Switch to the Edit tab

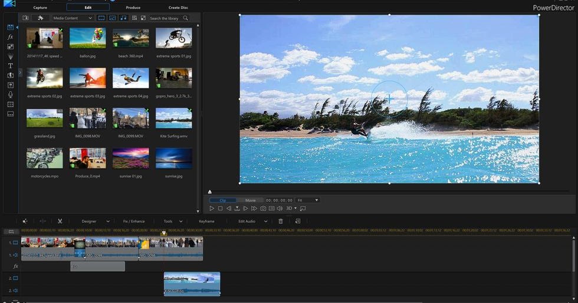click(x=88, y=8)
